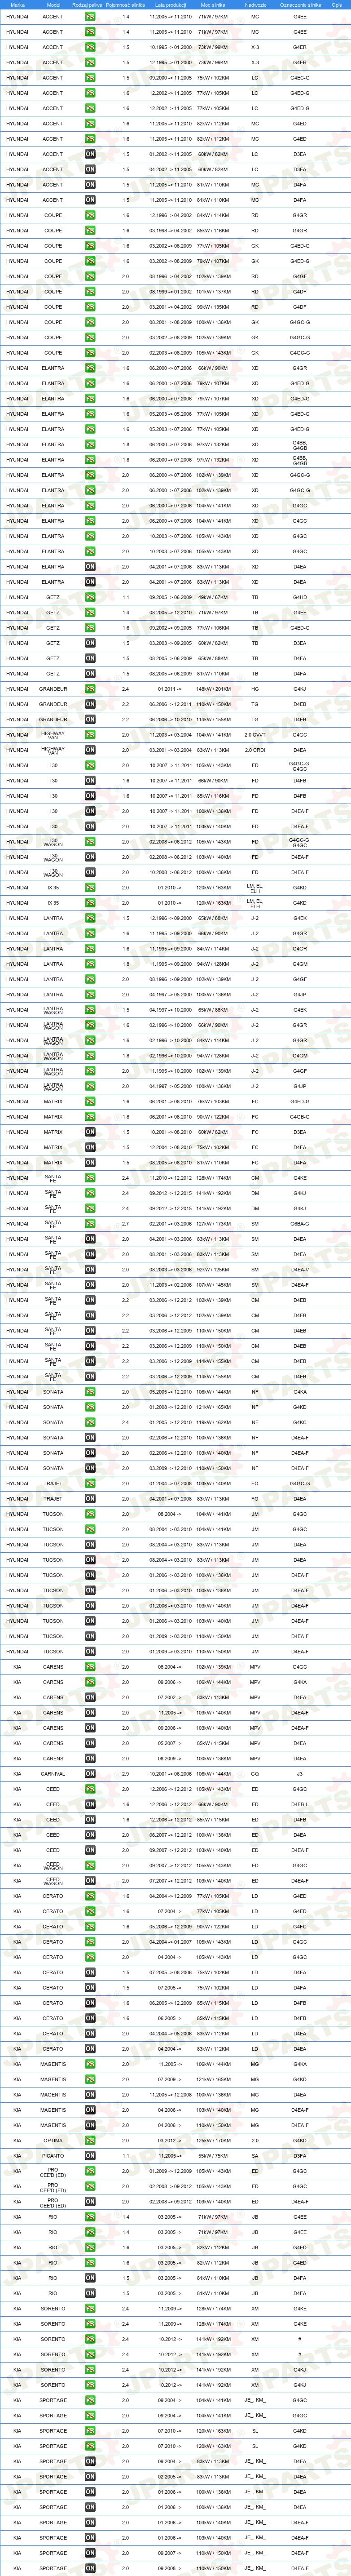Click petrol icon in HIGHWAY VAN 2.0 CVVT row
Viewport: 351px width, 2576px height.
pos(90,735)
